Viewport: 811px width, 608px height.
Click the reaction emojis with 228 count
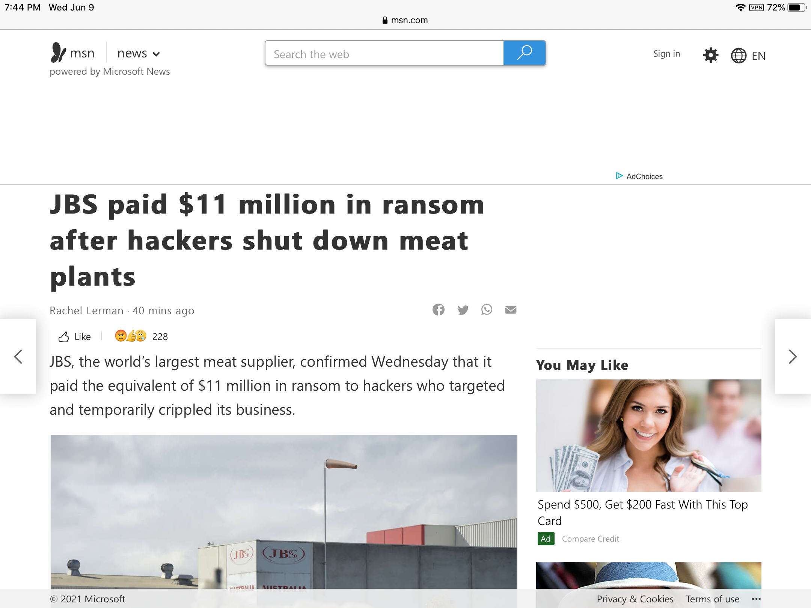coord(141,336)
